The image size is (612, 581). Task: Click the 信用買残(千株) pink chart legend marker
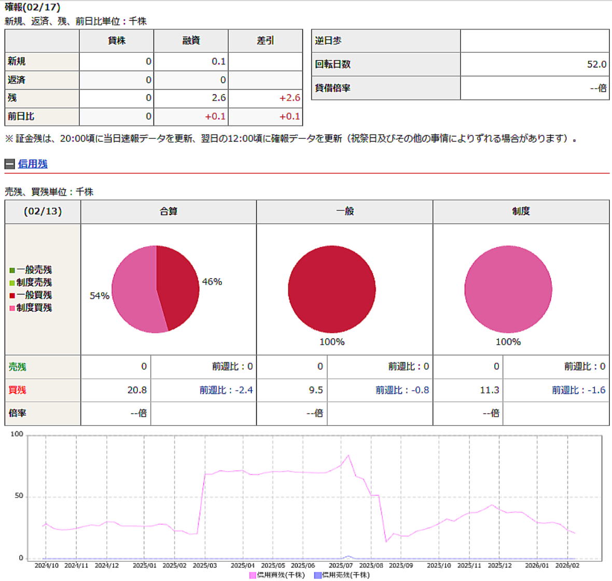coord(253,575)
